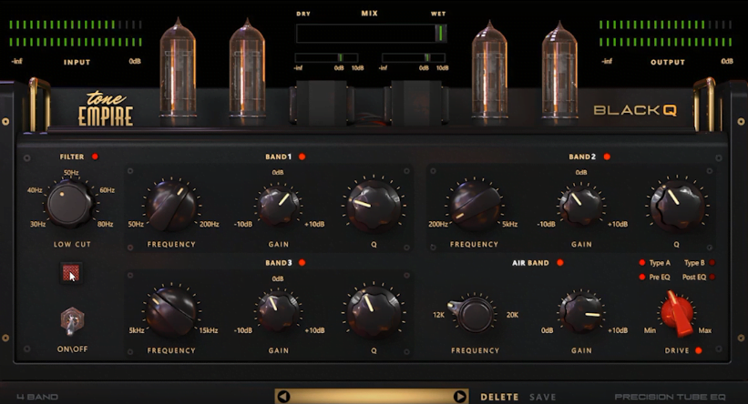Viewport: 748px width, 404px height.
Task: Open the preset name display bar
Action: 372,397
